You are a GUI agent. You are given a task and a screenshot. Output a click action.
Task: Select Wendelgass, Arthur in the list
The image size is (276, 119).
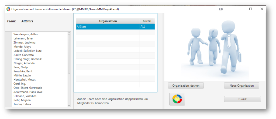[26, 34]
